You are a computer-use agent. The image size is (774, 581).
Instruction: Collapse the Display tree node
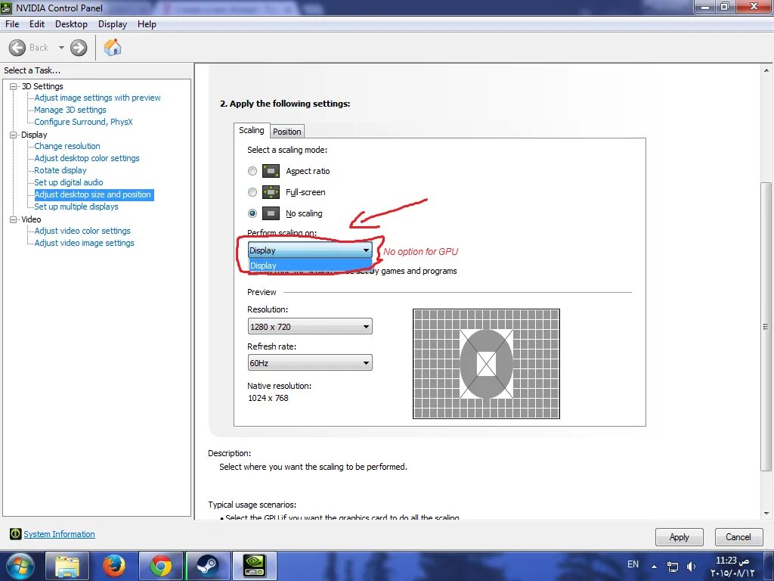14,135
